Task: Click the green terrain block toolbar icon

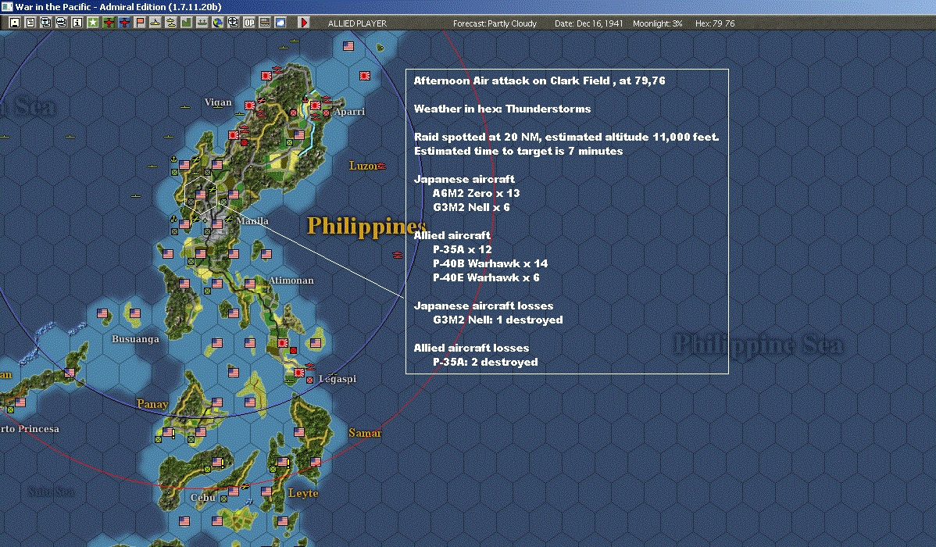Action: (x=186, y=23)
